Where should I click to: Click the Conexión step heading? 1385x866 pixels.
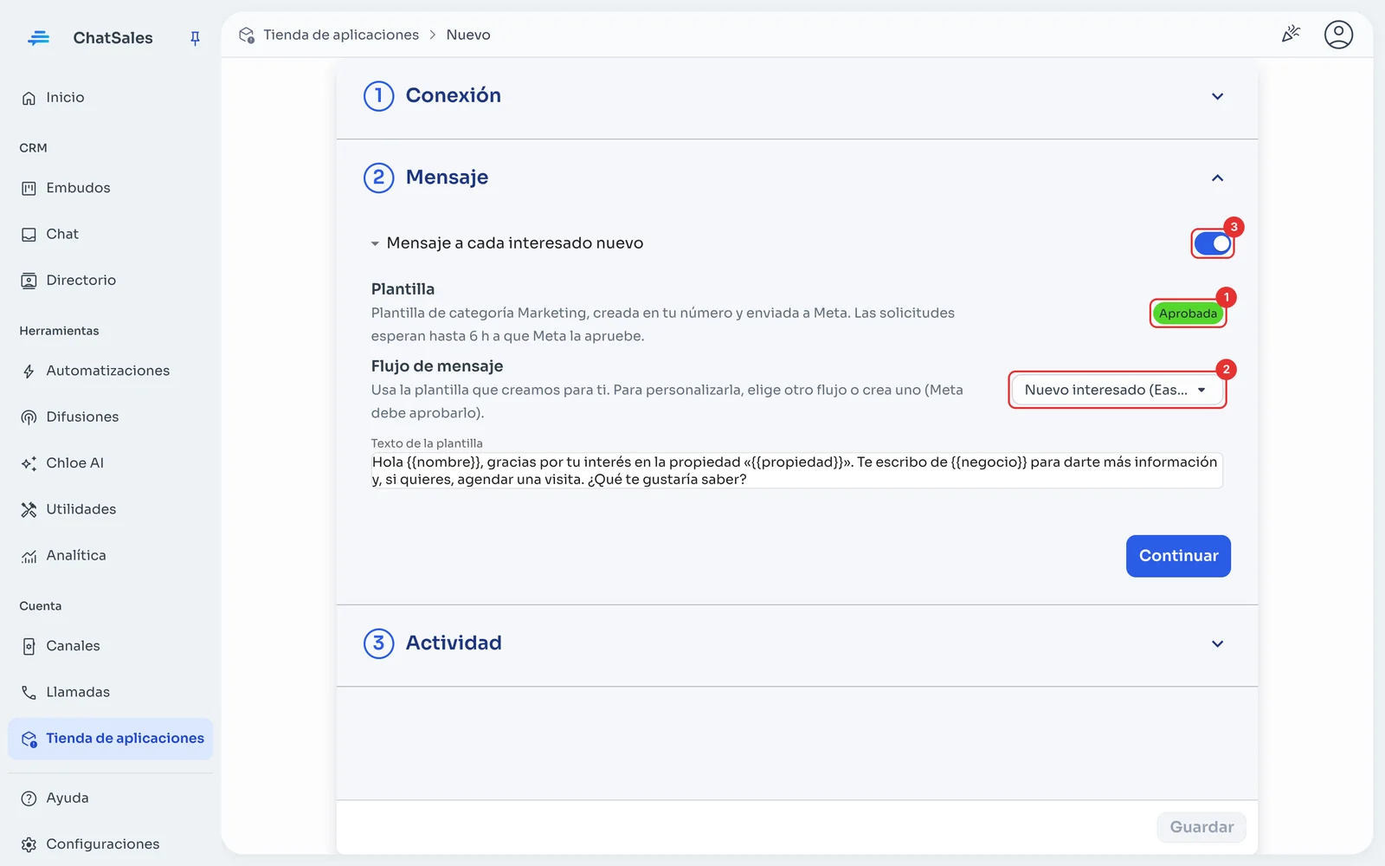(x=454, y=95)
